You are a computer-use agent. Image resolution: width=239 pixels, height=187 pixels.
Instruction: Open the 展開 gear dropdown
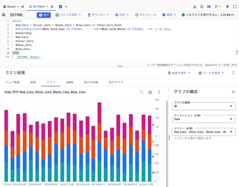tap(169, 15)
